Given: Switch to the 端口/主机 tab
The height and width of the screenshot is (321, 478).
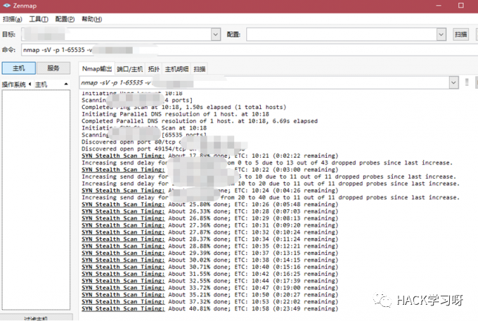Looking at the screenshot, I should pyautogui.click(x=130, y=69).
